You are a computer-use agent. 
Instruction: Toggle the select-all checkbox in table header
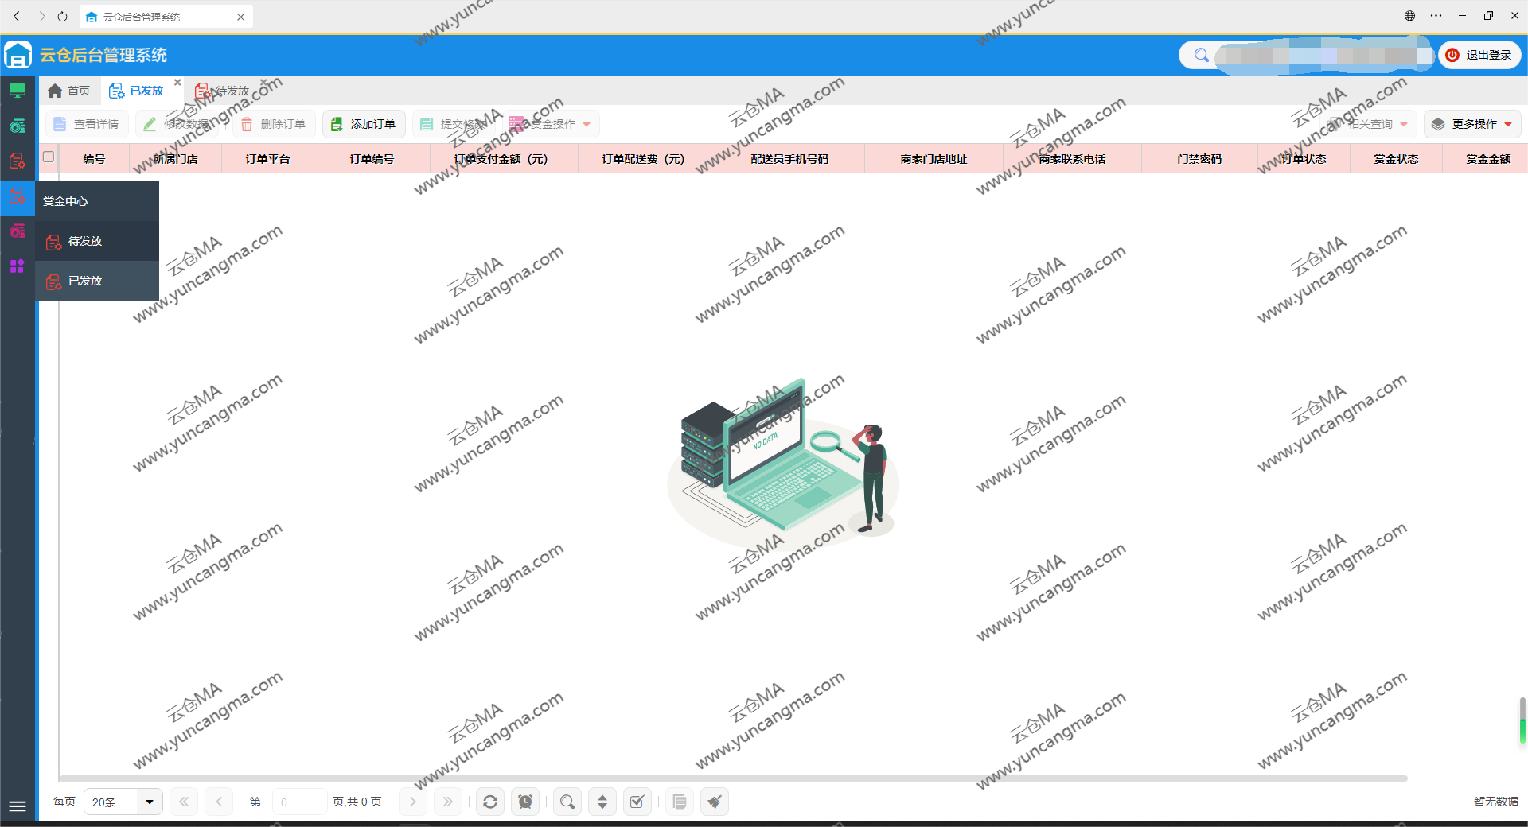click(49, 157)
